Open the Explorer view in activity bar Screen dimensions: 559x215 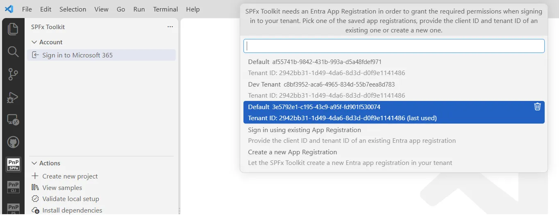(13, 29)
